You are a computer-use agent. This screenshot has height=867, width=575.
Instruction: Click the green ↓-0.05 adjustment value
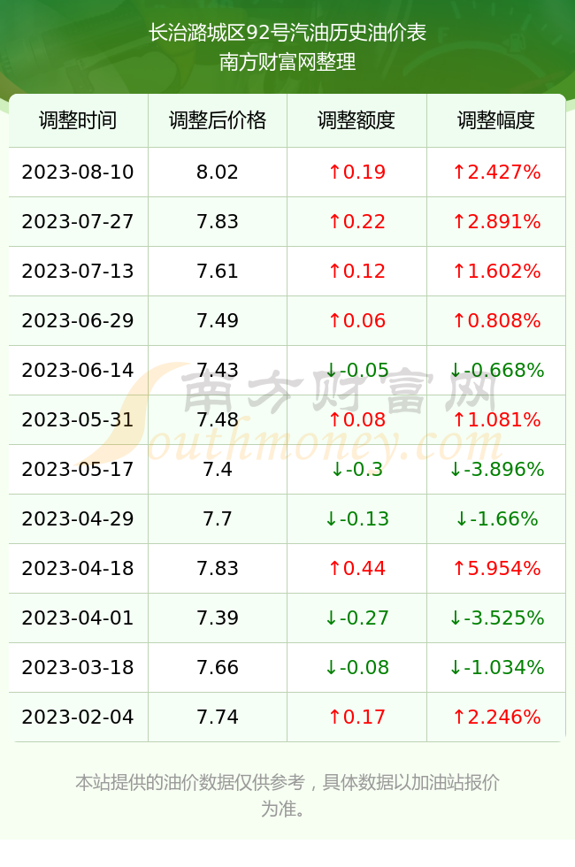[x=356, y=370]
